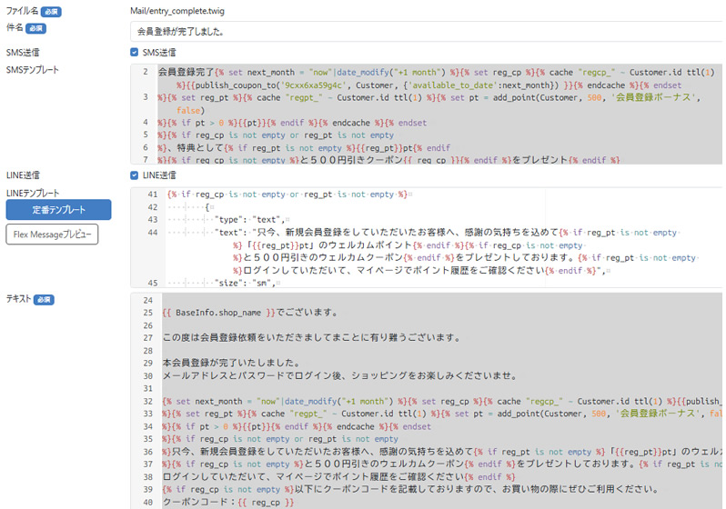
Task: Click text line 33 set reg_pt statement
Action: [x=442, y=414]
